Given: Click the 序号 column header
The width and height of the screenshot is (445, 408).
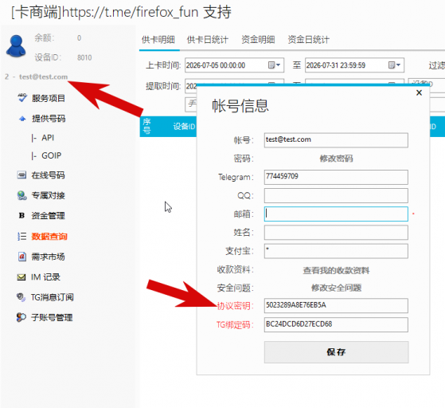Looking at the screenshot, I should (x=146, y=127).
